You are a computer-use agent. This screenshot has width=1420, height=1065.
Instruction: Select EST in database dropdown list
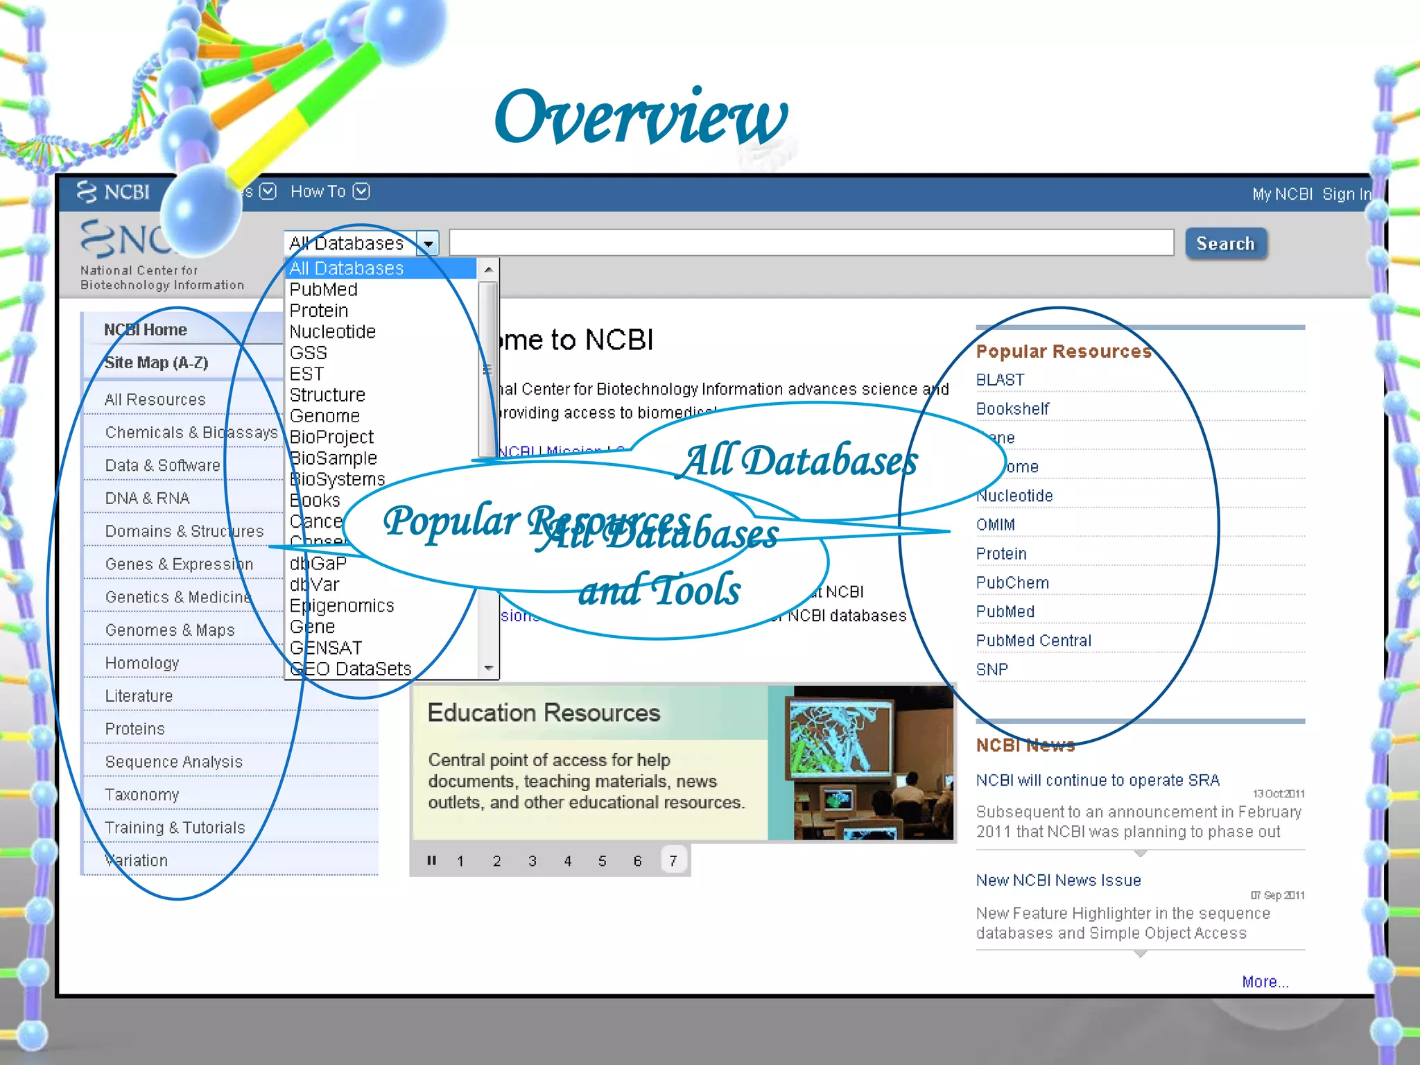pyautogui.click(x=306, y=374)
